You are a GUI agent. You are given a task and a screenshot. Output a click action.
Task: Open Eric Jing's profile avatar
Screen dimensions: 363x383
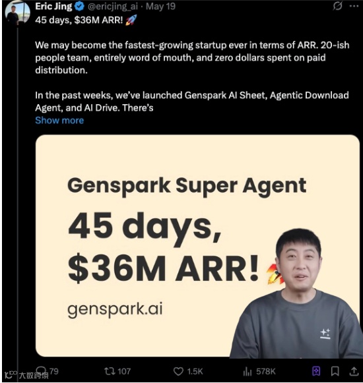18,13
